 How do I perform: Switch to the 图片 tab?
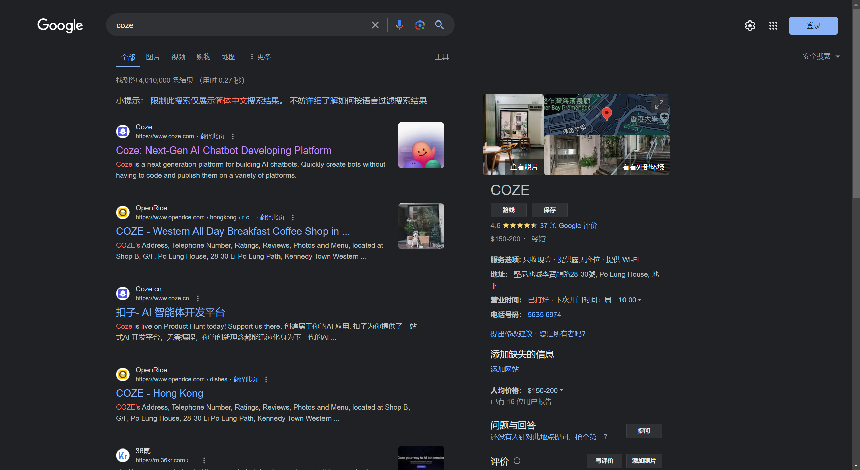(x=153, y=57)
